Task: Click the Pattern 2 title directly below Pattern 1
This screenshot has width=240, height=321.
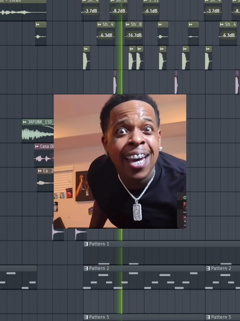Action: tap(99, 268)
